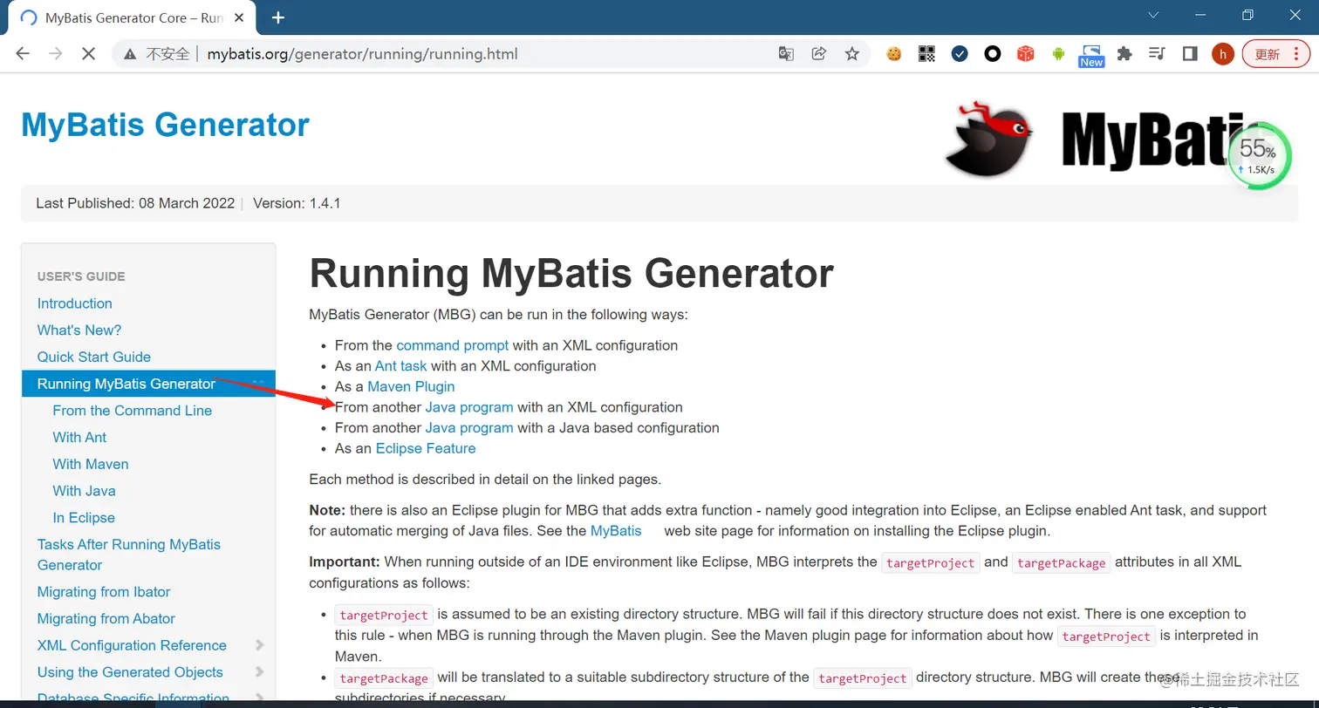Click the blue checkmark extension icon
Viewport: 1319px width, 708px height.
[960, 54]
